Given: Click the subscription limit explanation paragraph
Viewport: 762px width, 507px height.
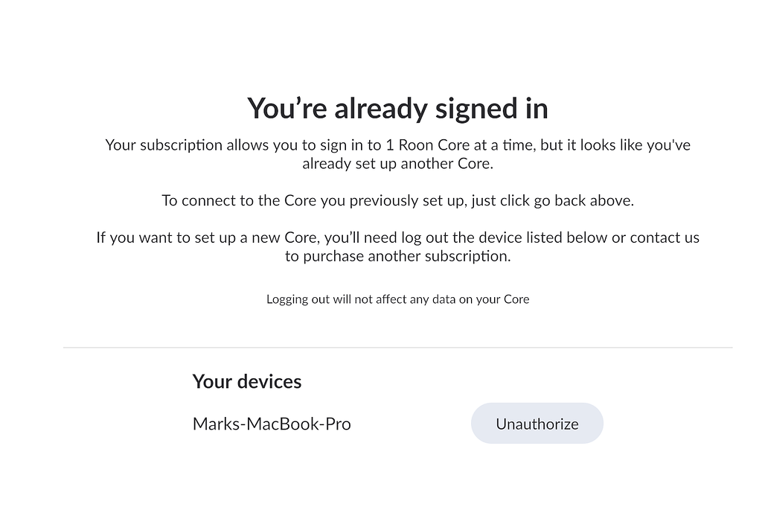Looking at the screenshot, I should [397, 153].
